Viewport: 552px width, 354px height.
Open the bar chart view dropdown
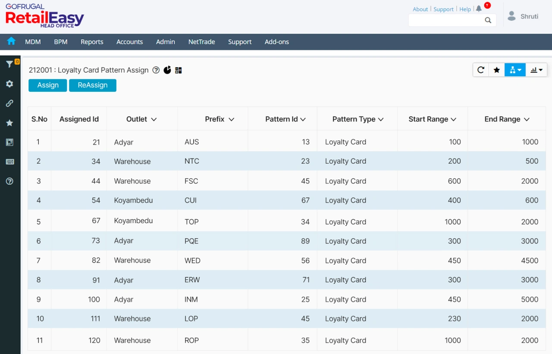click(536, 69)
